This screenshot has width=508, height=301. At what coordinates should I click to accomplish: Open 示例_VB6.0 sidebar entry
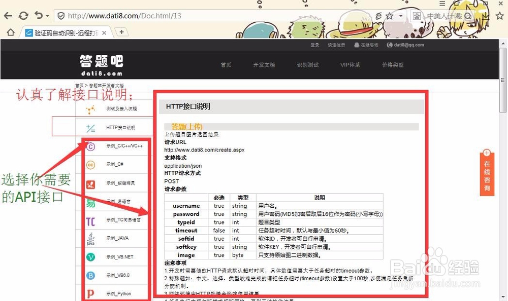pyautogui.click(x=117, y=275)
